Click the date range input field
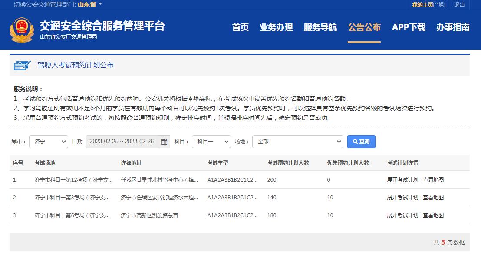481x258 pixels. click(122, 142)
